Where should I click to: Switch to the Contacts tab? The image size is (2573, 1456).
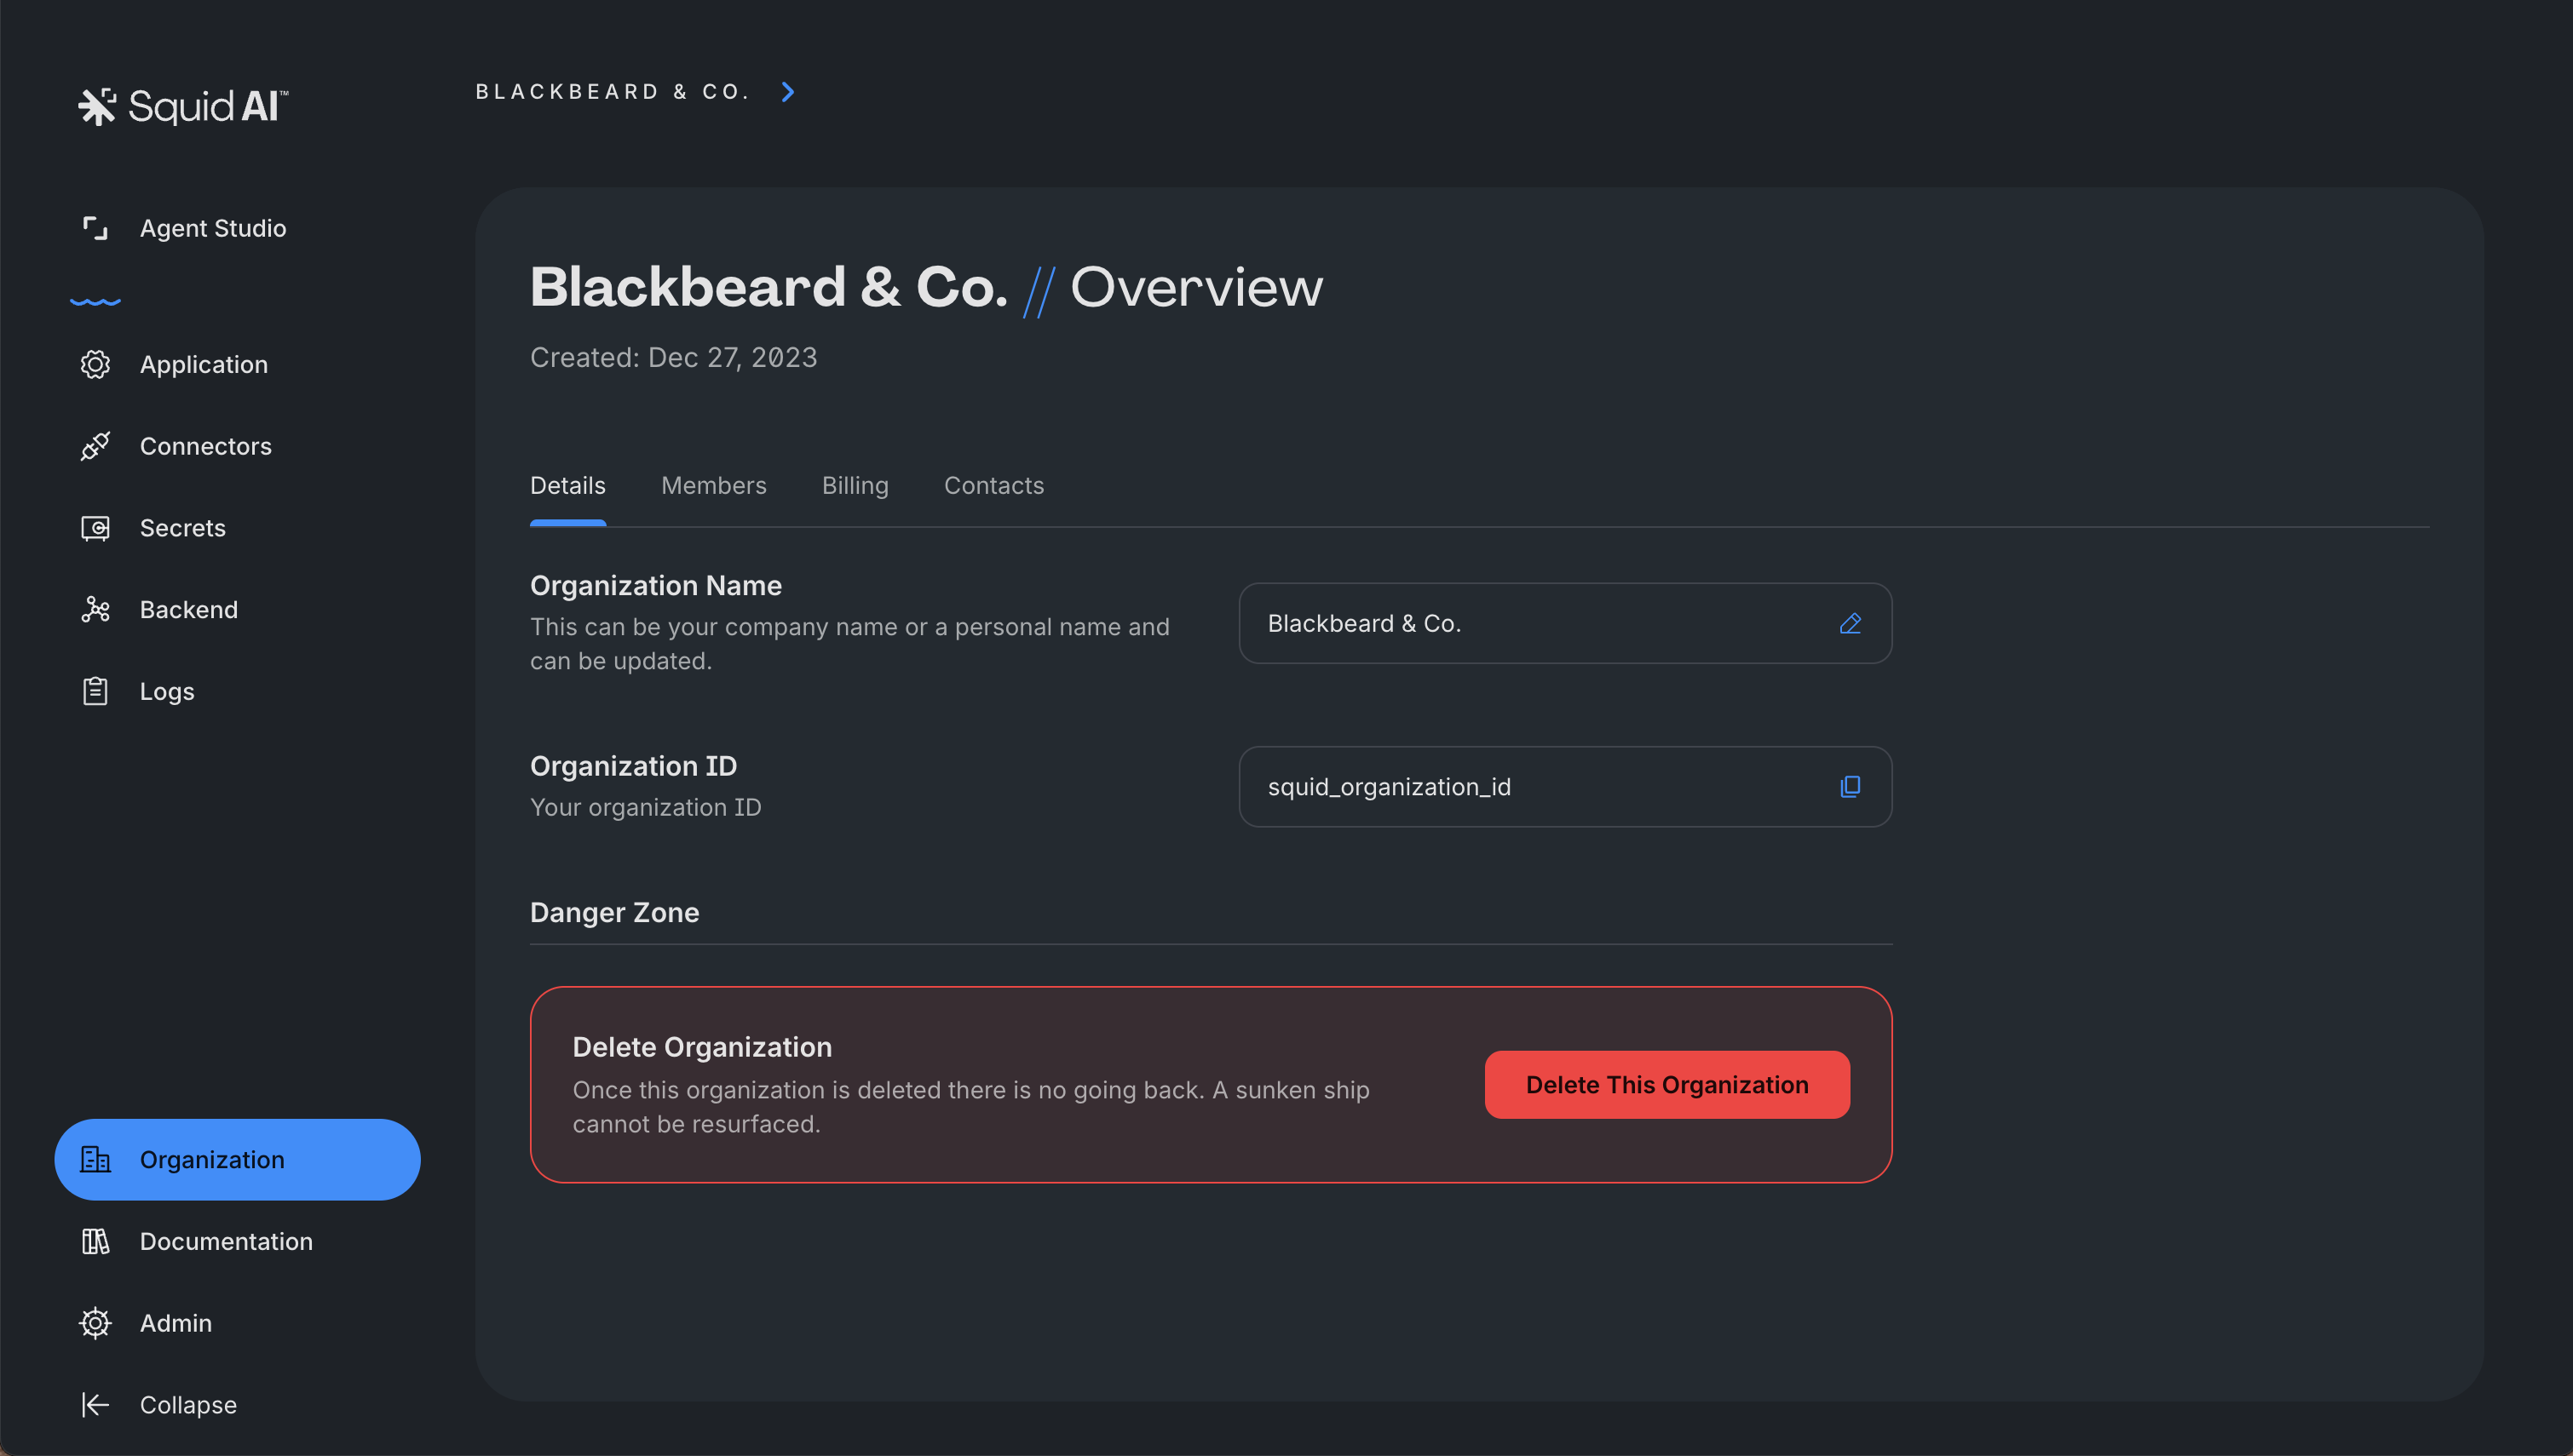(x=993, y=485)
